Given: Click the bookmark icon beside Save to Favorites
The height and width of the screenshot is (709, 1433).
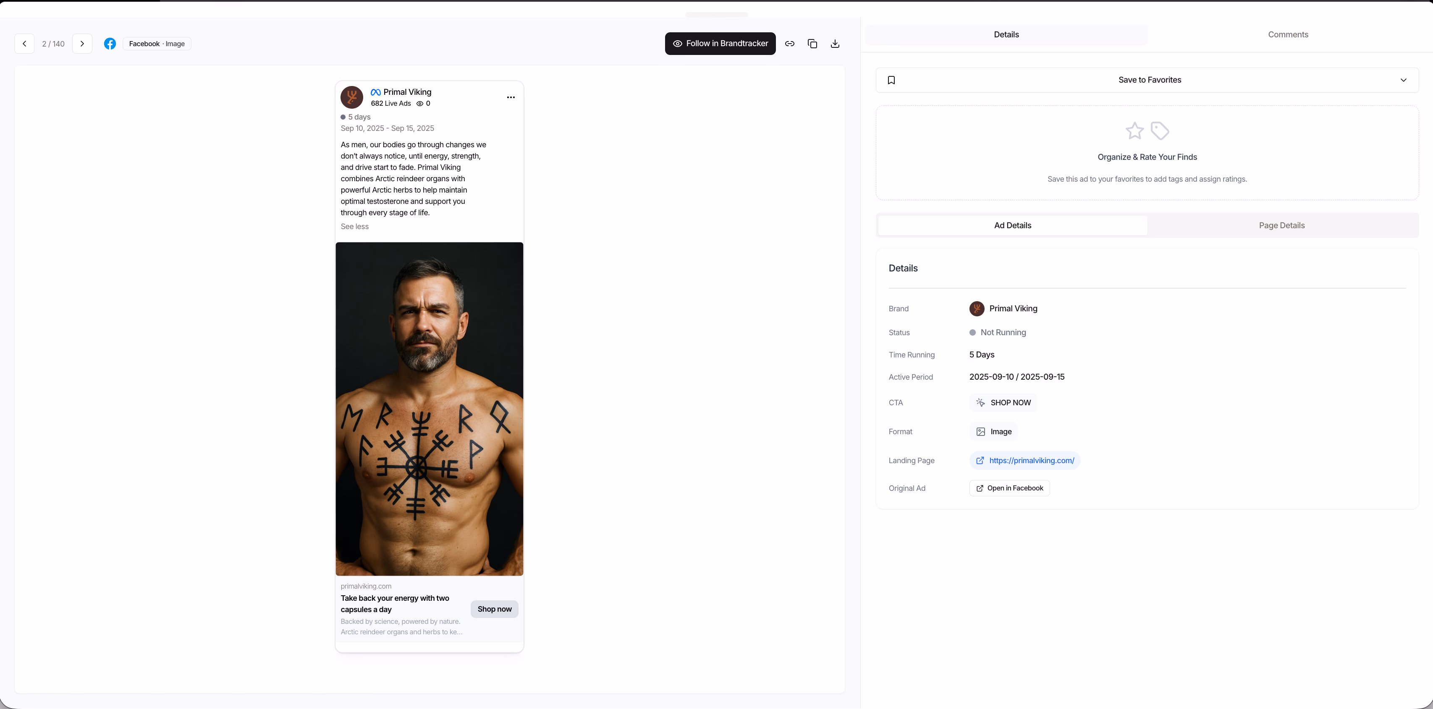Looking at the screenshot, I should pos(891,80).
